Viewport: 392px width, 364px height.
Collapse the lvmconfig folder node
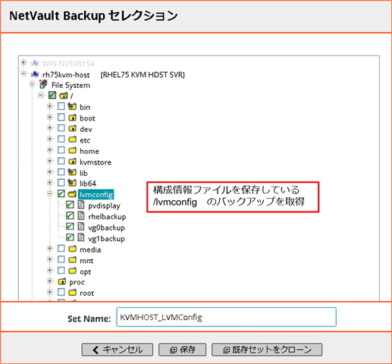click(x=50, y=194)
